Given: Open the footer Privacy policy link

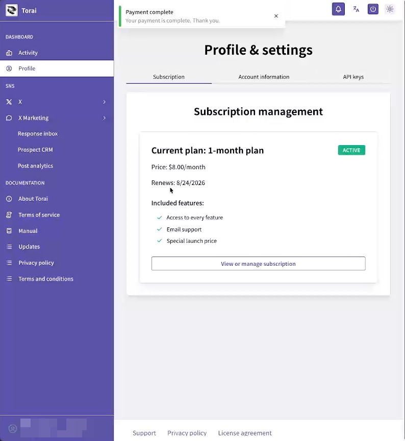Looking at the screenshot, I should click(x=187, y=433).
